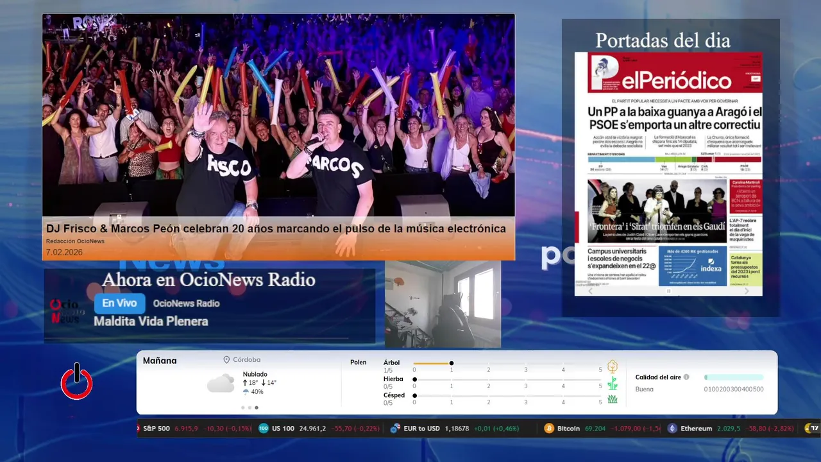Click the Ahora en OcioNews Radio heading
This screenshot has width=821, height=462.
(x=208, y=280)
